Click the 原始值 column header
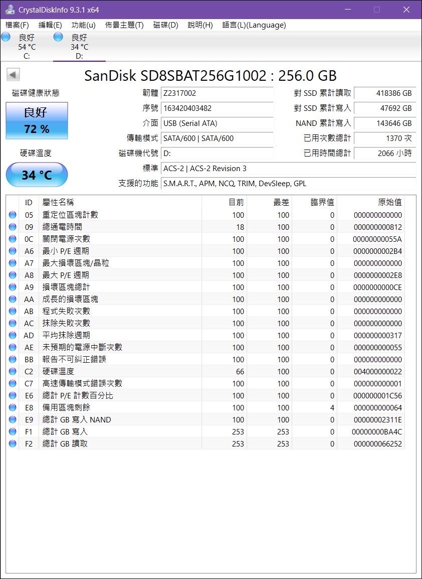The height and width of the screenshot is (579, 422). 389,202
